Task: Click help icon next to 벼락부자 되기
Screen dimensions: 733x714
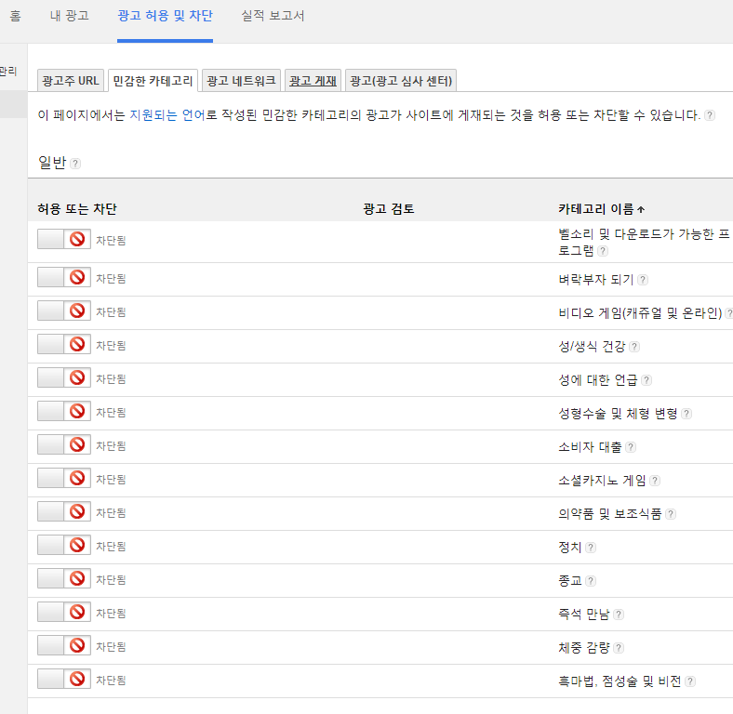Action: pos(643,279)
